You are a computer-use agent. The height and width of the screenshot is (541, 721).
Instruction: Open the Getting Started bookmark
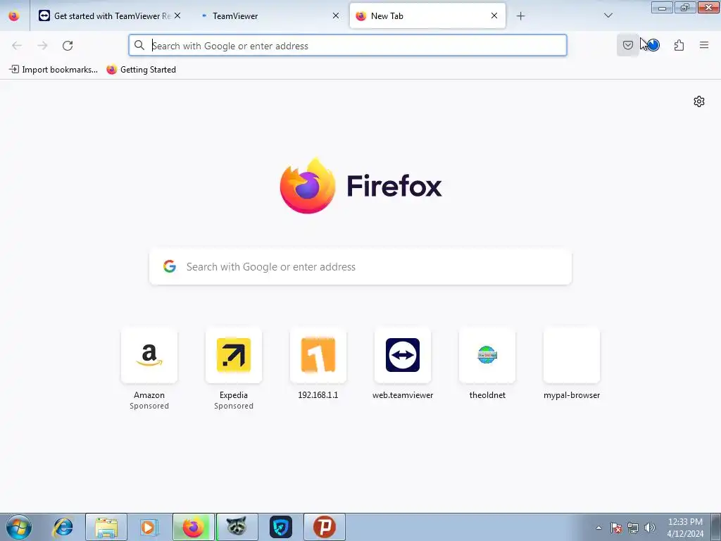[x=141, y=70]
